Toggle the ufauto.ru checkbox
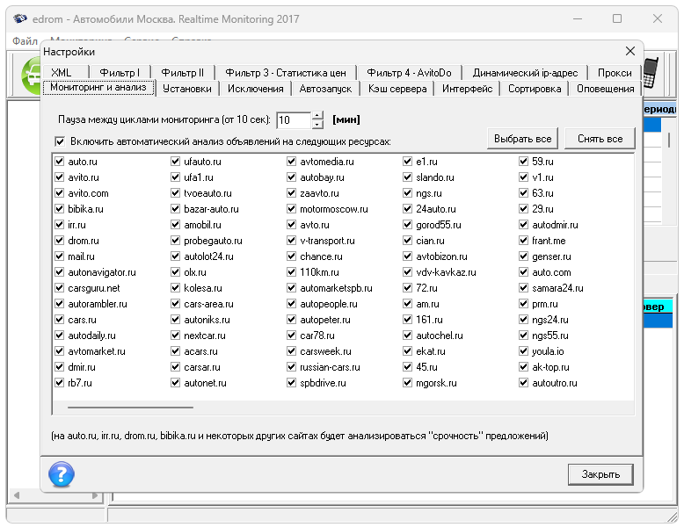Viewport: 684px width, 527px height. click(175, 162)
